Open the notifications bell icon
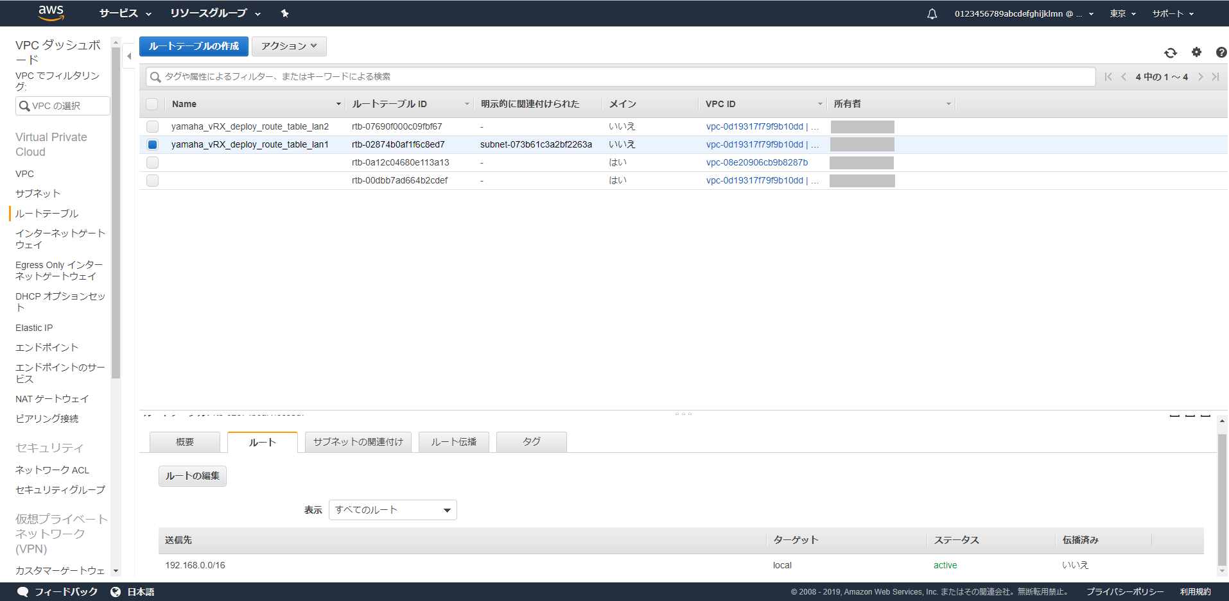 931,13
